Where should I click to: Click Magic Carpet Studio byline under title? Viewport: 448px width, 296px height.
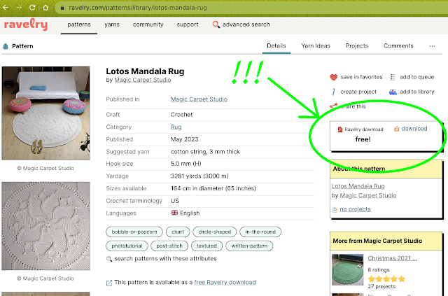[143, 80]
